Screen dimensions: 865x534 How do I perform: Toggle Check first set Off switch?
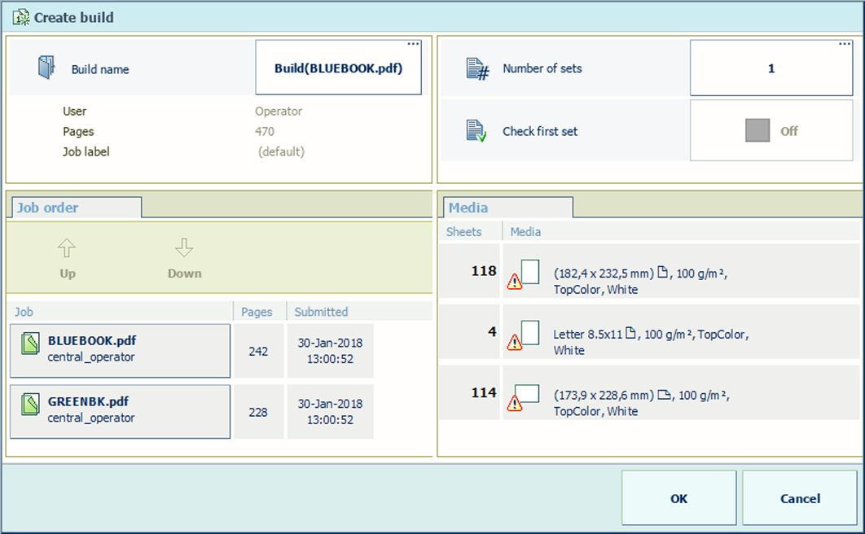coord(757,131)
